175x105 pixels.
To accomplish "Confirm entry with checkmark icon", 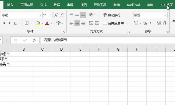I will tap(25, 40).
